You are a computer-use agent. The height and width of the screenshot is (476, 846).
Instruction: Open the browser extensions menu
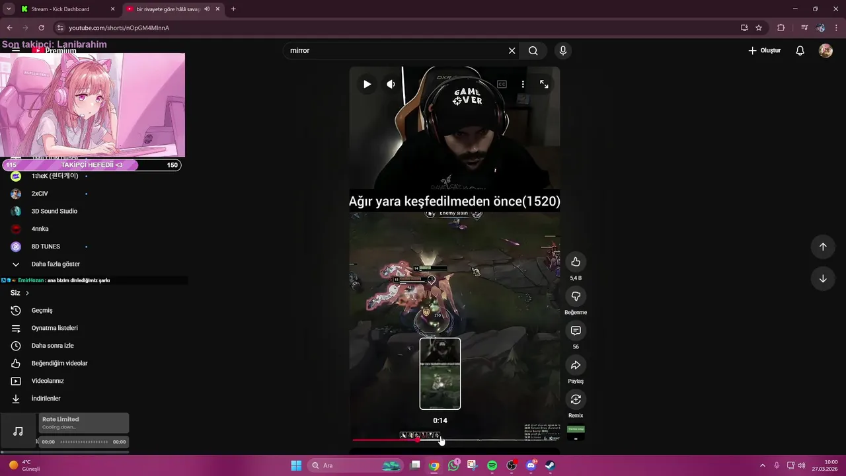[x=781, y=28]
